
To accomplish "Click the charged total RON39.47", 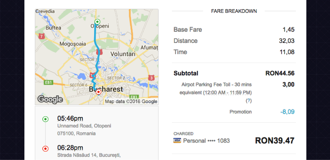I will [x=274, y=140].
